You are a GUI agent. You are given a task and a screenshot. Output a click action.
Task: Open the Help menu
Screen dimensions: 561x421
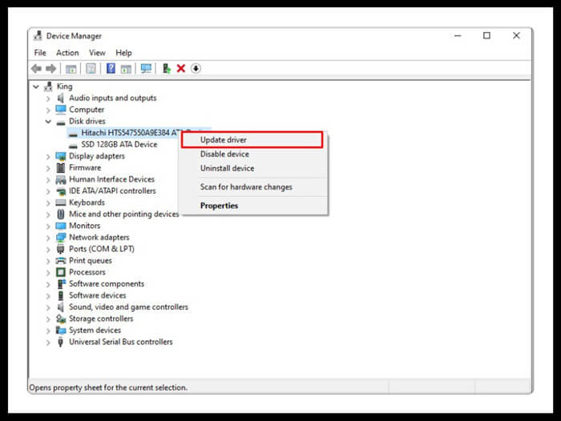(x=123, y=53)
